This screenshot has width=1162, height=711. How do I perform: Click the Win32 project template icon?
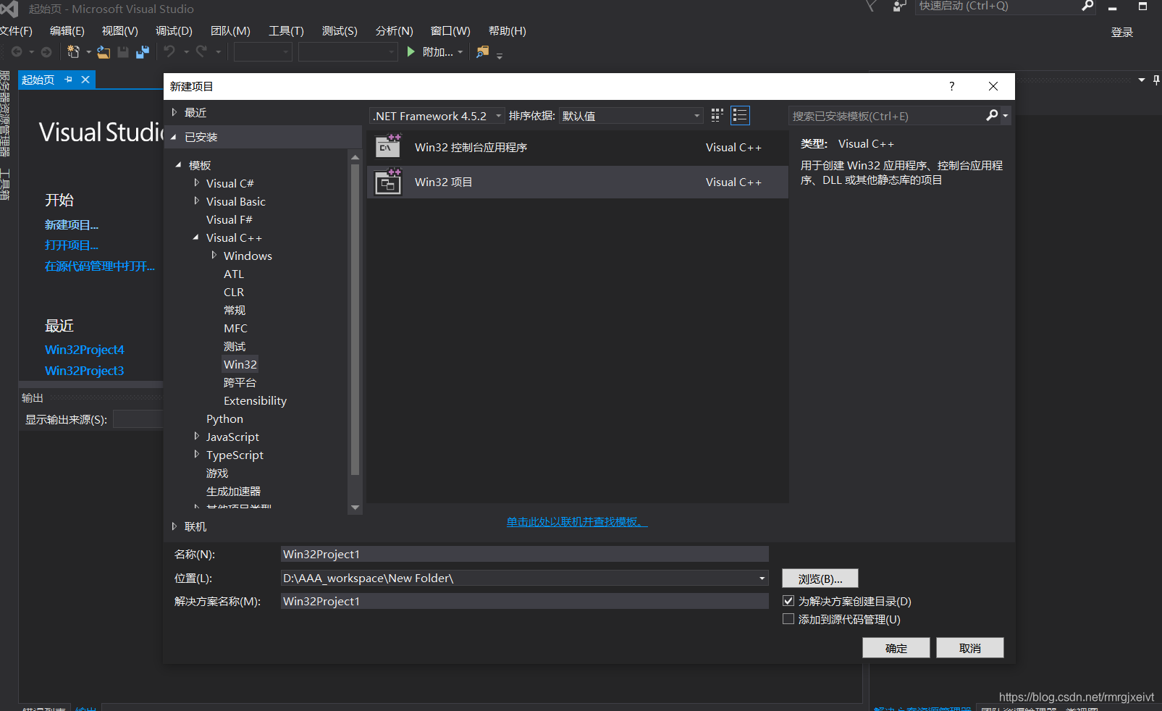coord(388,182)
